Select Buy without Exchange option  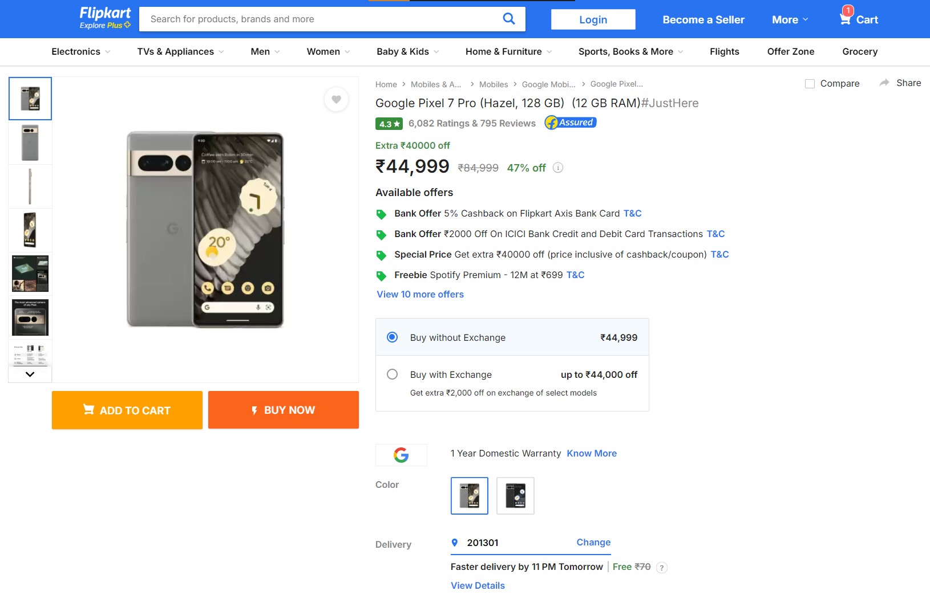(x=393, y=337)
